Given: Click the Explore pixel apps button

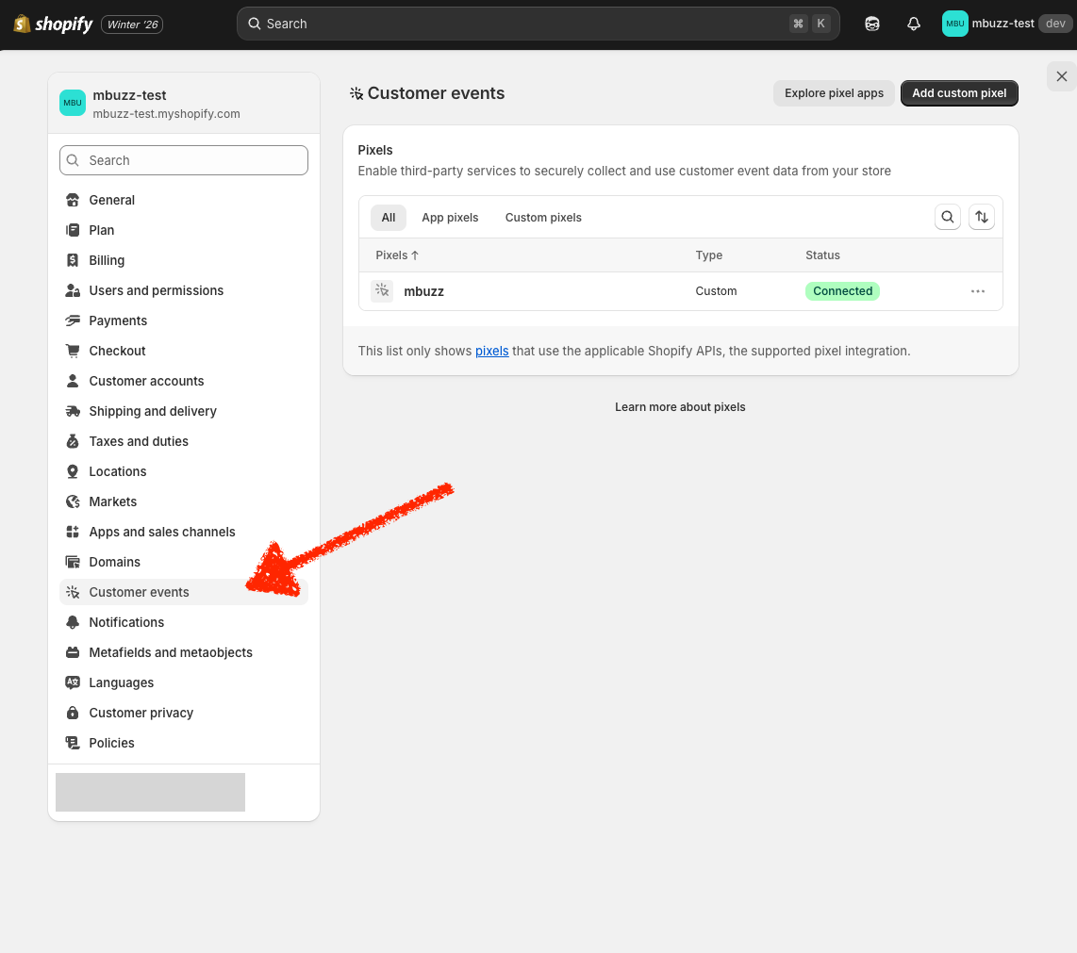Looking at the screenshot, I should coord(834,93).
